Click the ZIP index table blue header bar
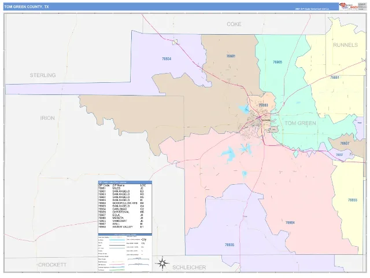370x278 pixels. pyautogui.click(x=125, y=182)
